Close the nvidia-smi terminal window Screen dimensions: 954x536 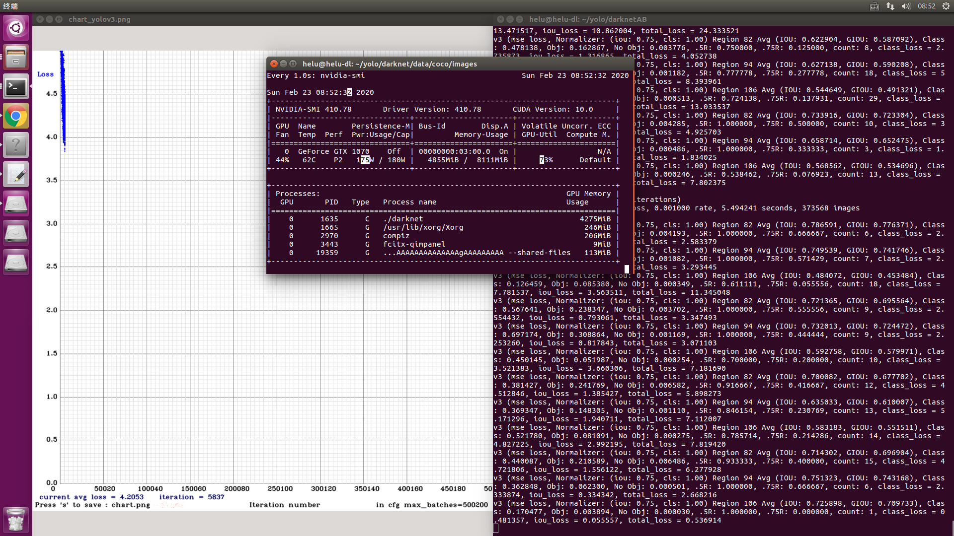pyautogui.click(x=274, y=64)
